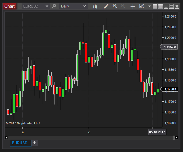The height and width of the screenshot is (152, 183).
Task: Click the instrument search magnifier icon
Action: pos(54,6)
